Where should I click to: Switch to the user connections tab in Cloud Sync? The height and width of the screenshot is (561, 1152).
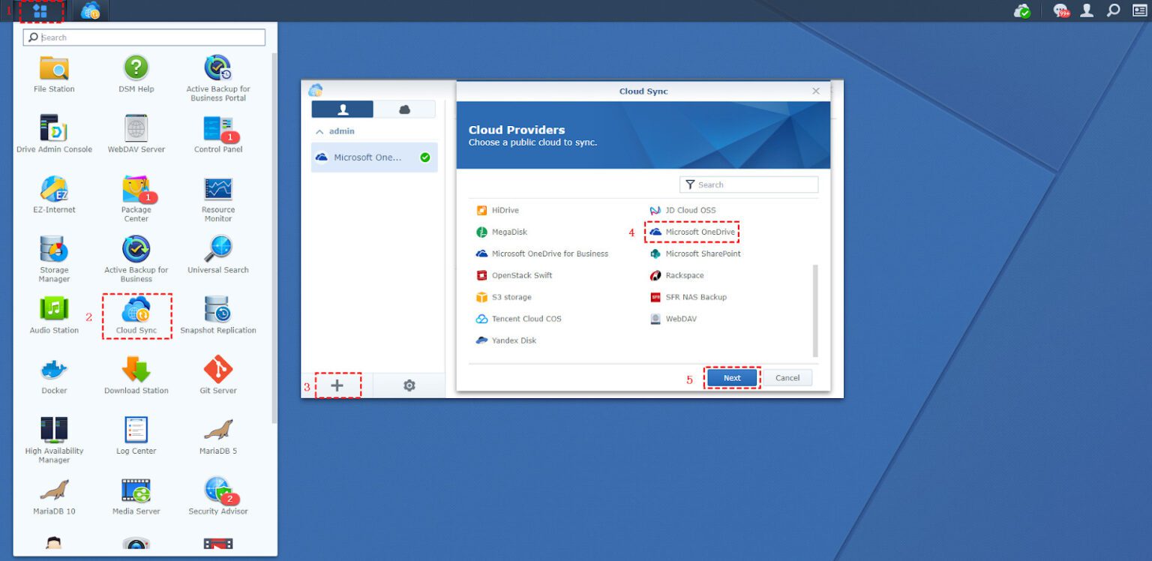343,109
